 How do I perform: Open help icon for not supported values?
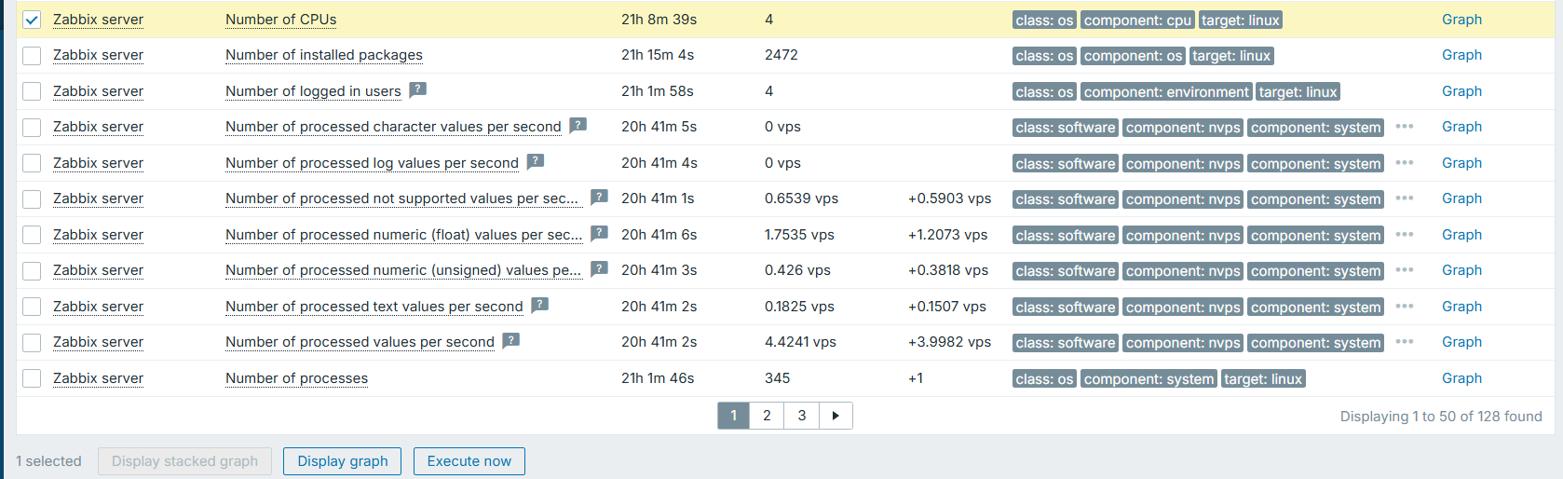(599, 197)
